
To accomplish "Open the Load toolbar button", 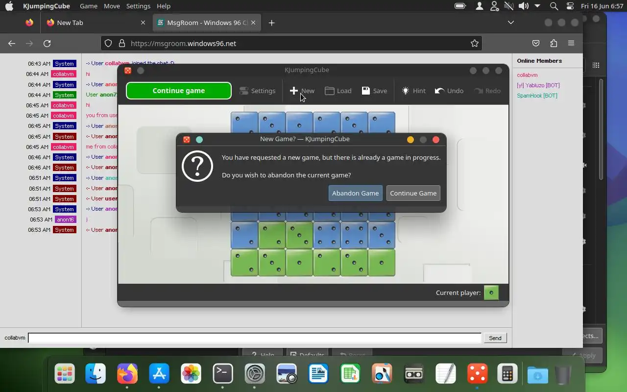I will (338, 91).
